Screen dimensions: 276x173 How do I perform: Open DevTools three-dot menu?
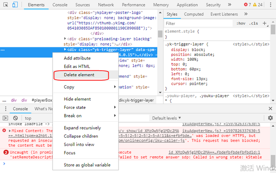270,5
